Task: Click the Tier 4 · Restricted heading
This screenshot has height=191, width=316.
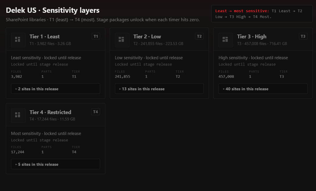Action: pos(50,112)
